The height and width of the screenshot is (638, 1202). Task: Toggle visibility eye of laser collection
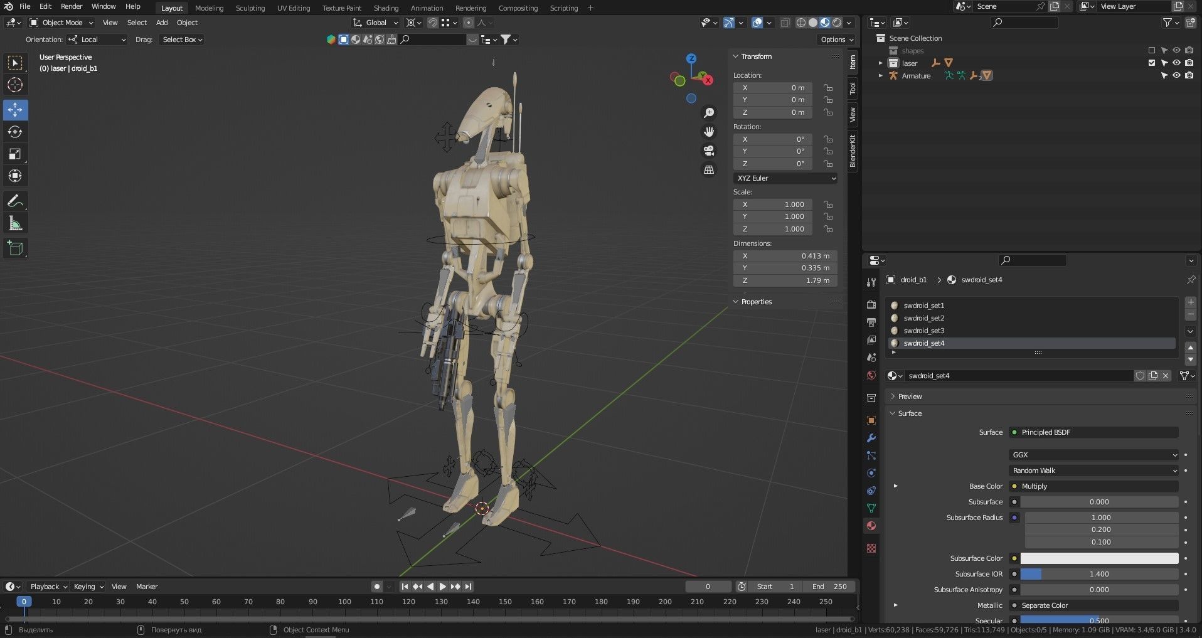point(1176,63)
